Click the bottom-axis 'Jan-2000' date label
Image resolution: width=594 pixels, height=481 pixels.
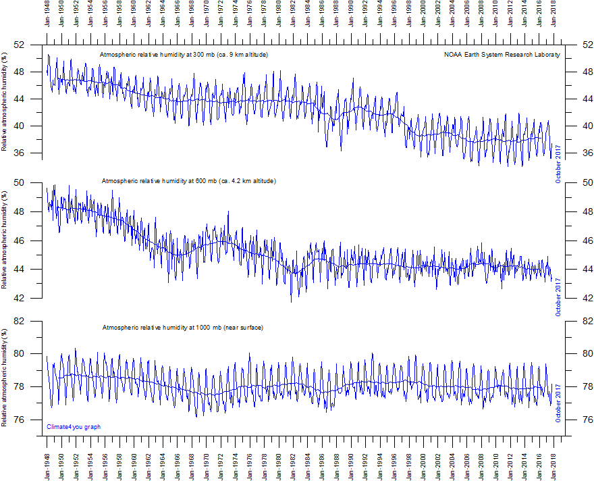click(423, 467)
